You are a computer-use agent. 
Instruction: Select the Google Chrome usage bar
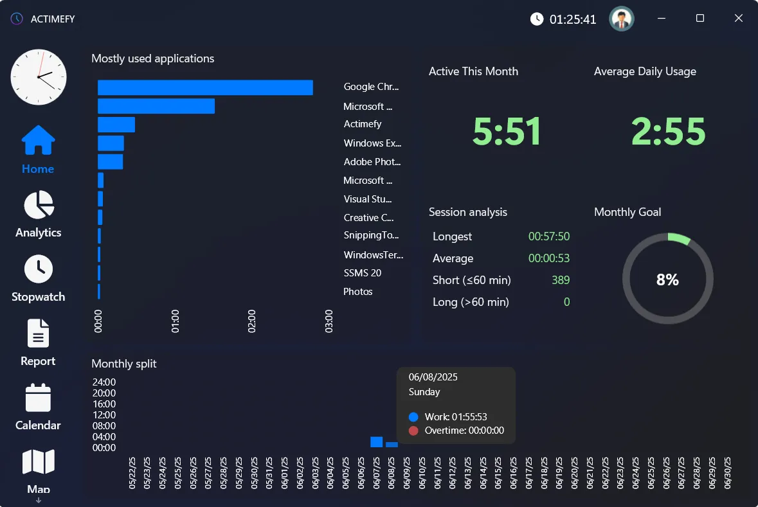coord(204,87)
